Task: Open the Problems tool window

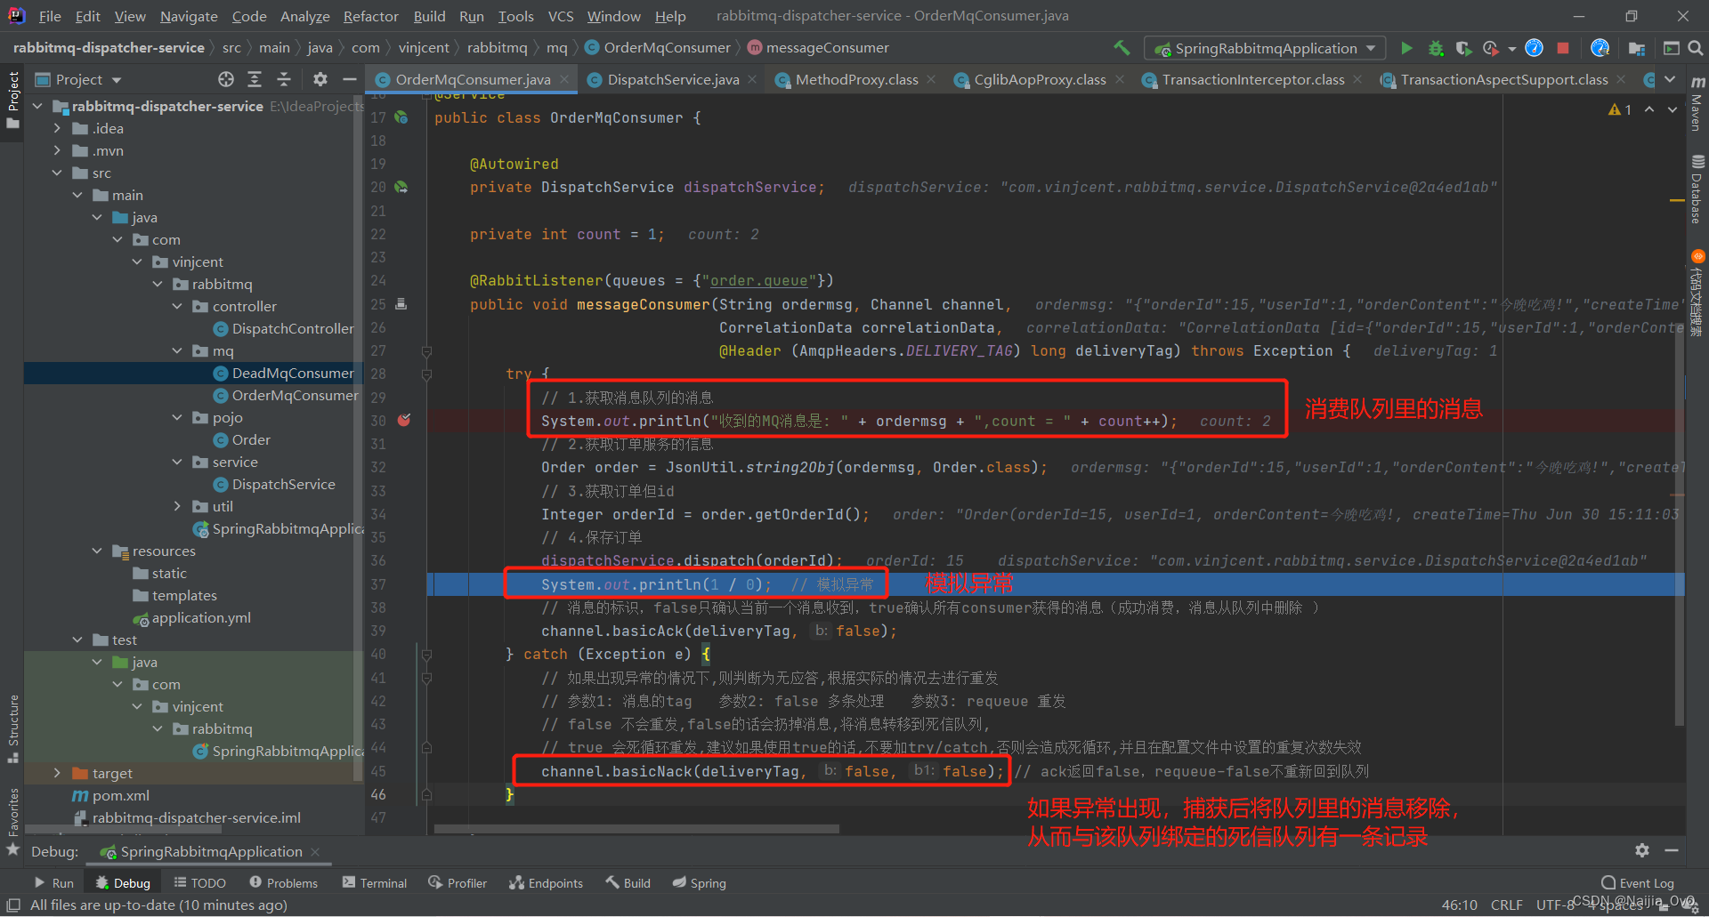Action: 283,882
